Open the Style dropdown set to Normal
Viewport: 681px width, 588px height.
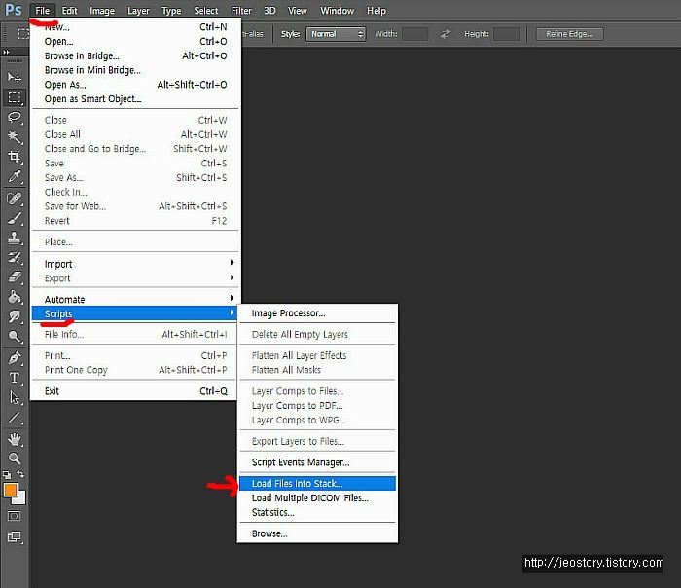336,34
